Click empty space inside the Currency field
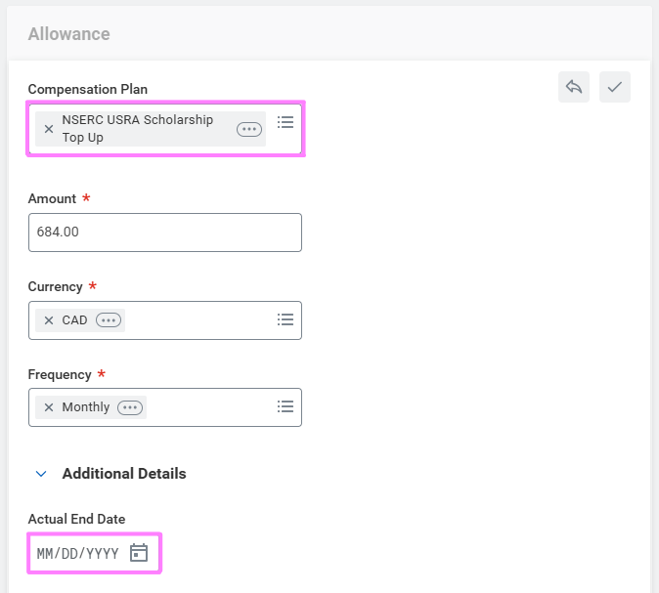The height and width of the screenshot is (593, 659). [x=196, y=320]
